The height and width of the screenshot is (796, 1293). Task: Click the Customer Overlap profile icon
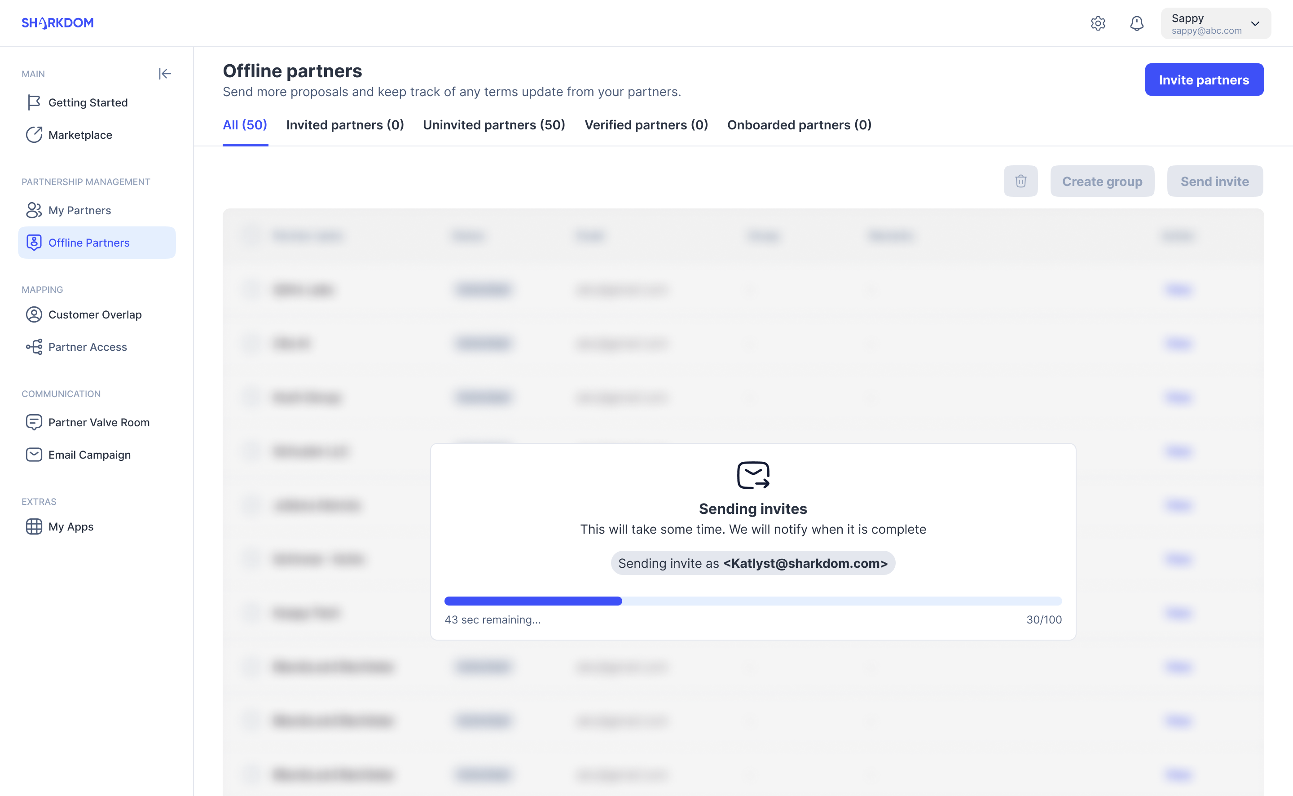point(34,314)
